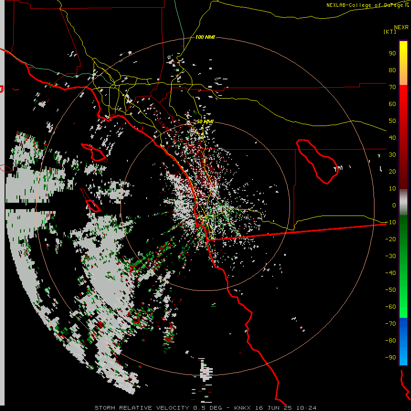411x411 pixels.
Task: Click the 0 value on the velocity scale
Action: tap(394, 205)
